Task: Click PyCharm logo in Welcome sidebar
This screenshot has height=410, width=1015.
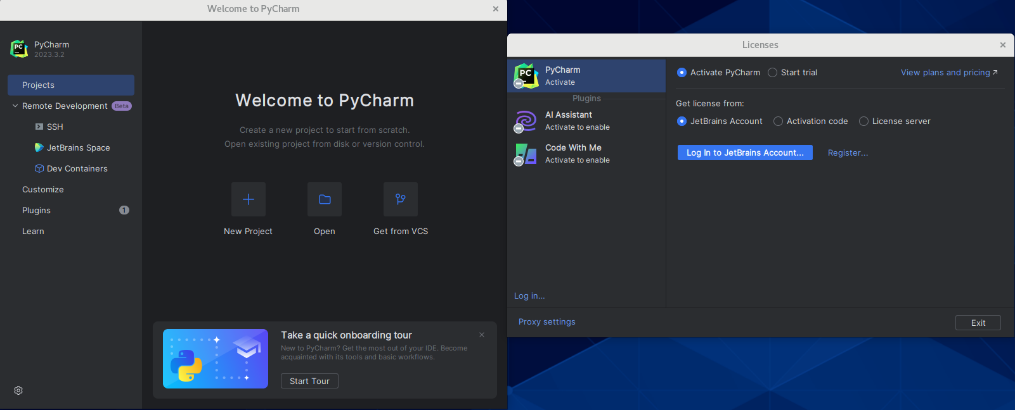Action: [19, 49]
